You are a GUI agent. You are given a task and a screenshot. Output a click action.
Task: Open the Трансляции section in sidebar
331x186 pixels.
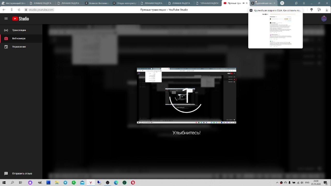tap(21, 30)
